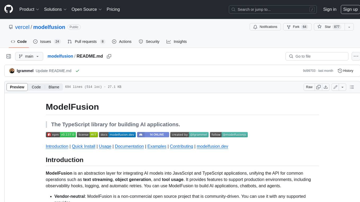360x202 pixels.
Task: Open the Documentation link
Action: click(x=129, y=146)
